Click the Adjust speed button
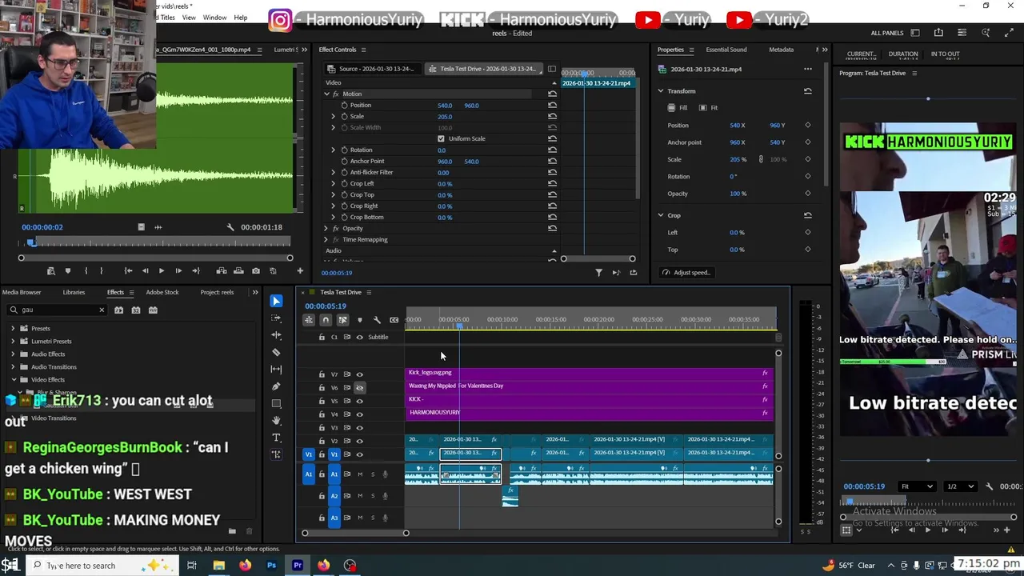Image resolution: width=1024 pixels, height=576 pixels. tap(686, 273)
